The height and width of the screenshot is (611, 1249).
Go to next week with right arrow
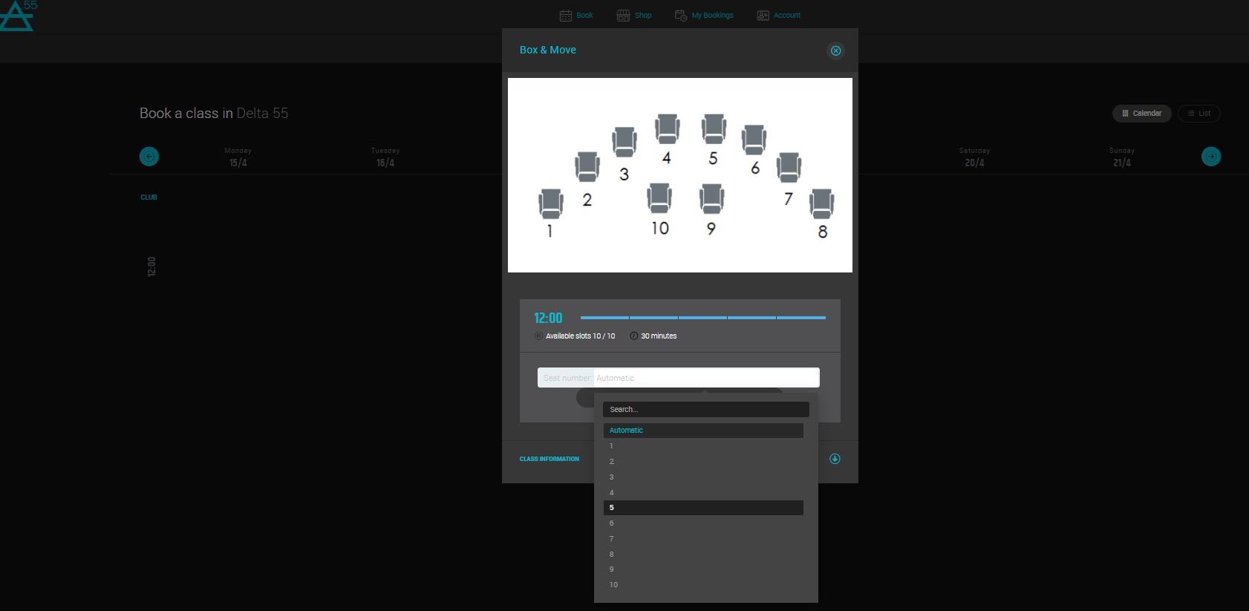pyautogui.click(x=1210, y=157)
